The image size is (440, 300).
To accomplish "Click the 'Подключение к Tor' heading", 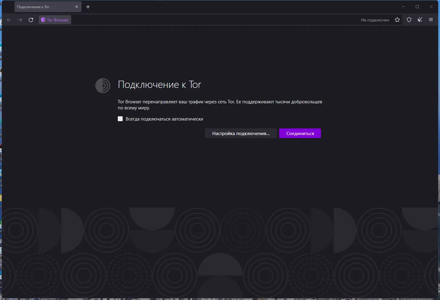I will [160, 85].
